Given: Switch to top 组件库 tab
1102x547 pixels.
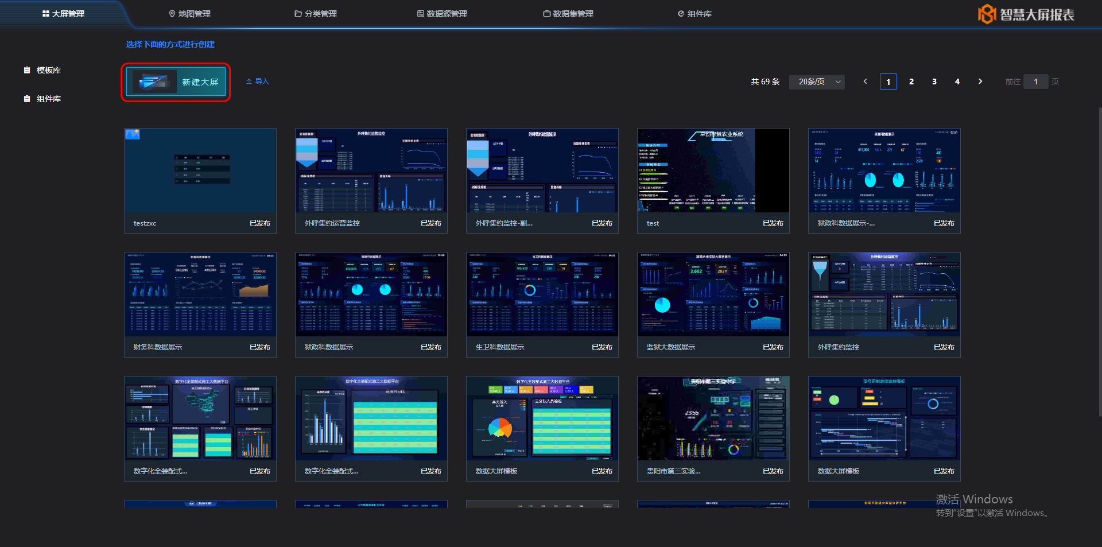Looking at the screenshot, I should (x=695, y=14).
